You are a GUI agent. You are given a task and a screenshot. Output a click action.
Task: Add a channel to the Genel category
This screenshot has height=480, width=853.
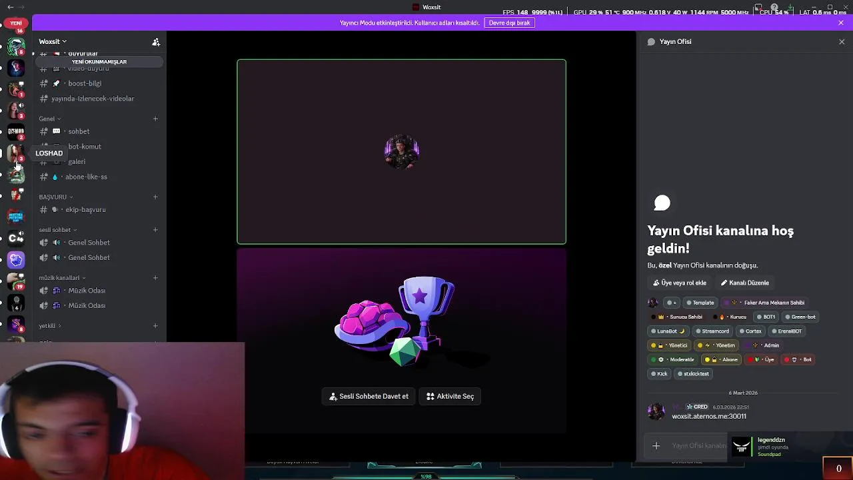pyautogui.click(x=155, y=119)
